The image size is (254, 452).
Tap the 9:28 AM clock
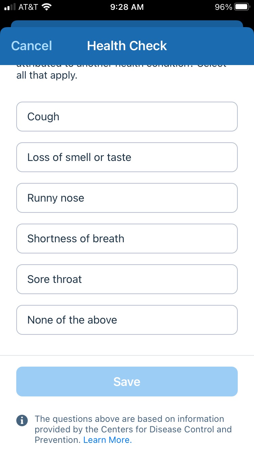(127, 7)
